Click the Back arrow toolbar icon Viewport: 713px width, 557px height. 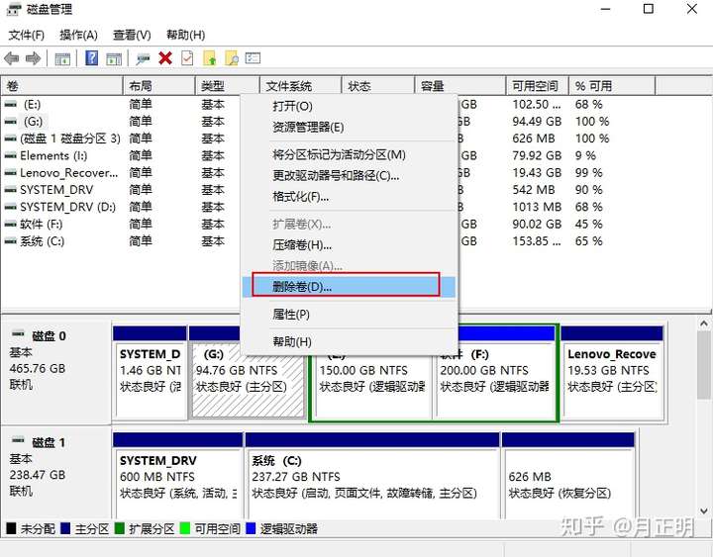tap(11, 58)
